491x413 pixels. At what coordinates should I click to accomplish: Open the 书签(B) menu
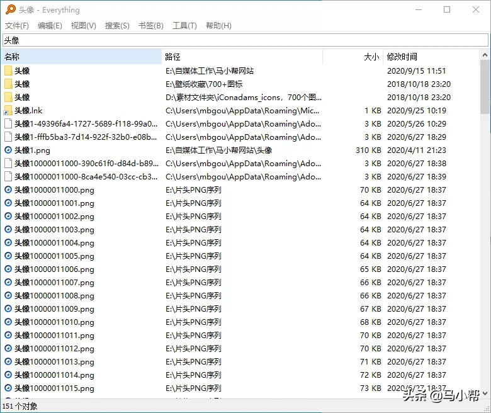pos(151,26)
